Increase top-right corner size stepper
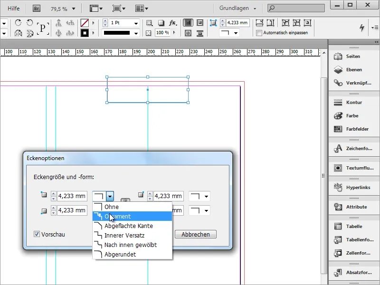The height and width of the screenshot is (285, 380). tap(150, 194)
